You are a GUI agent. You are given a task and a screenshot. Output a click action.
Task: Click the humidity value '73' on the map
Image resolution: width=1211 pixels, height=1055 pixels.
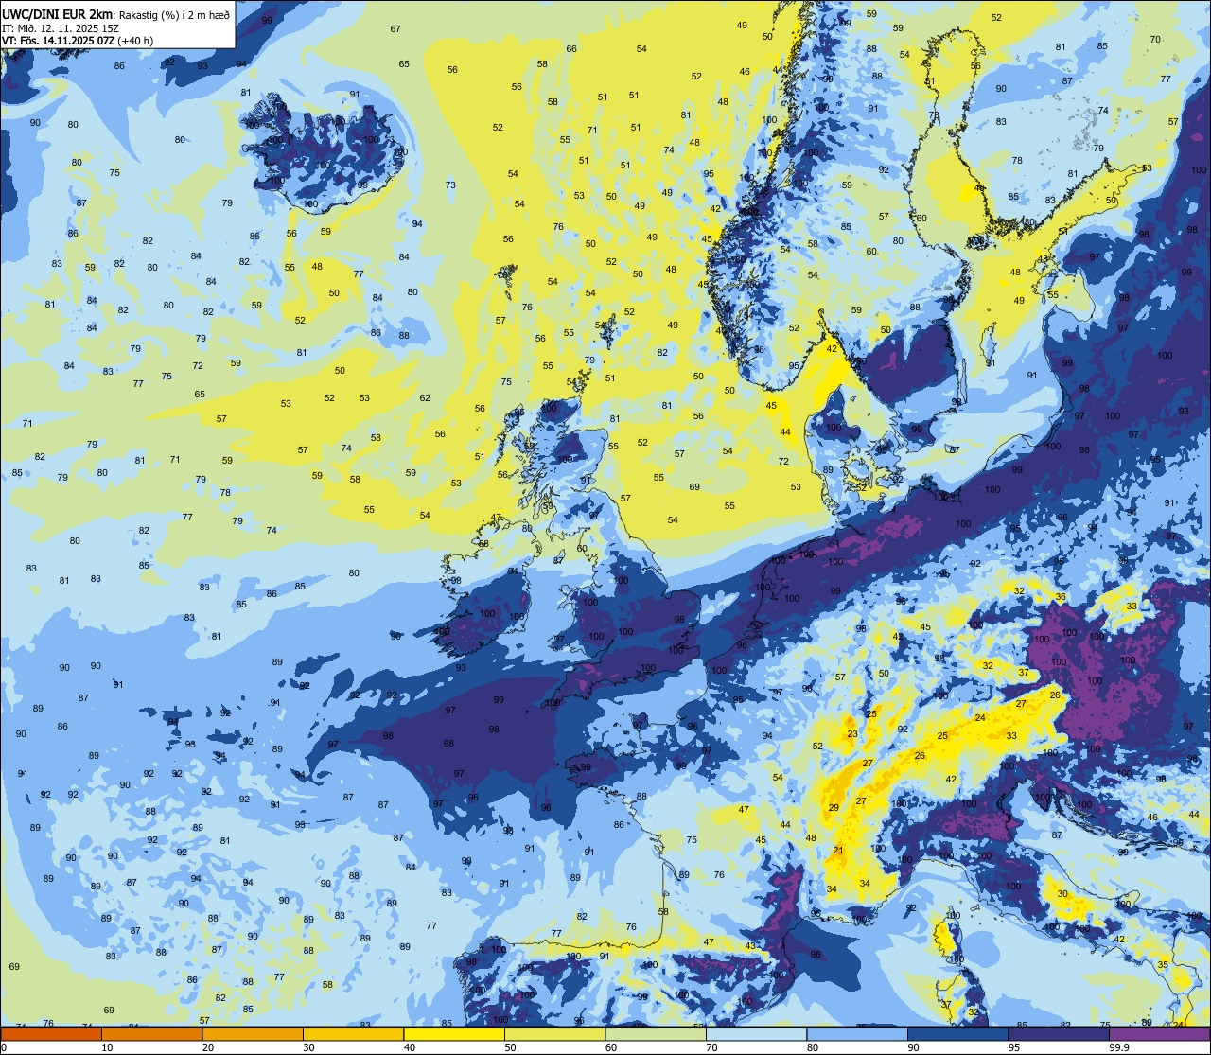click(450, 185)
